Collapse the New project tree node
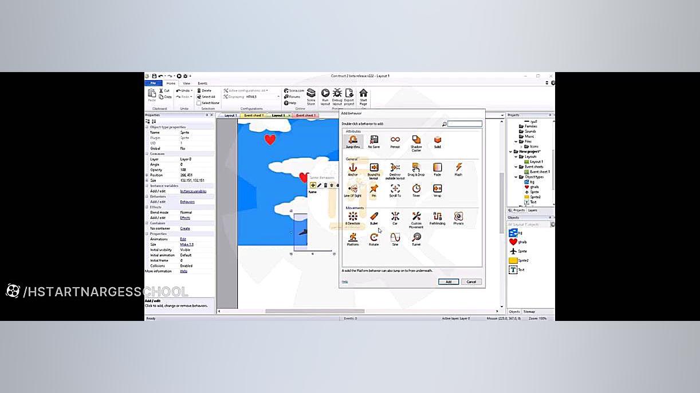700x393 pixels. pyautogui.click(x=510, y=152)
